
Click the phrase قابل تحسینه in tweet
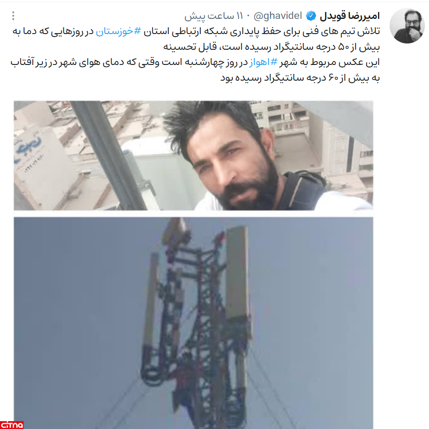190,47
